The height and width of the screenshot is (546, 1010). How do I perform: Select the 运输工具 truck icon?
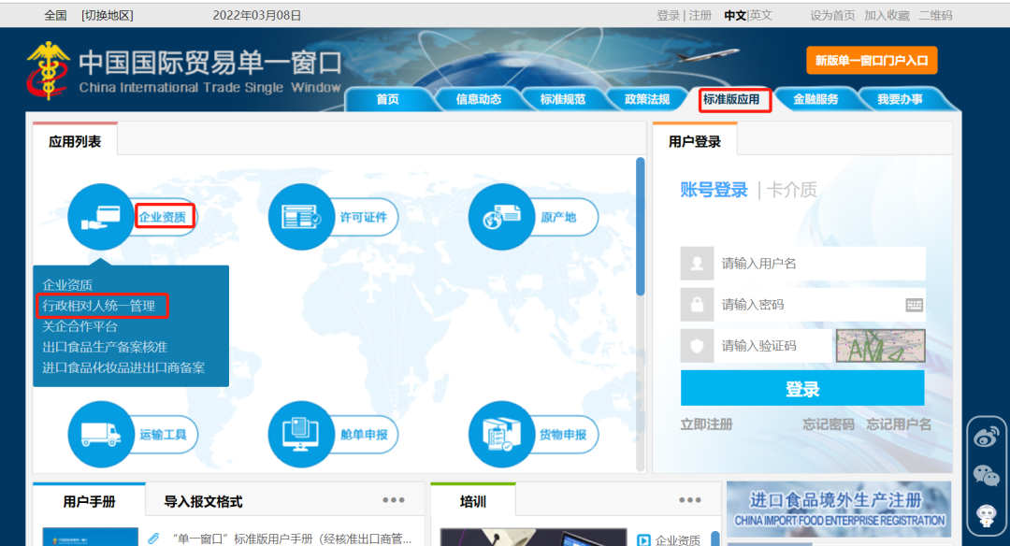(x=100, y=434)
